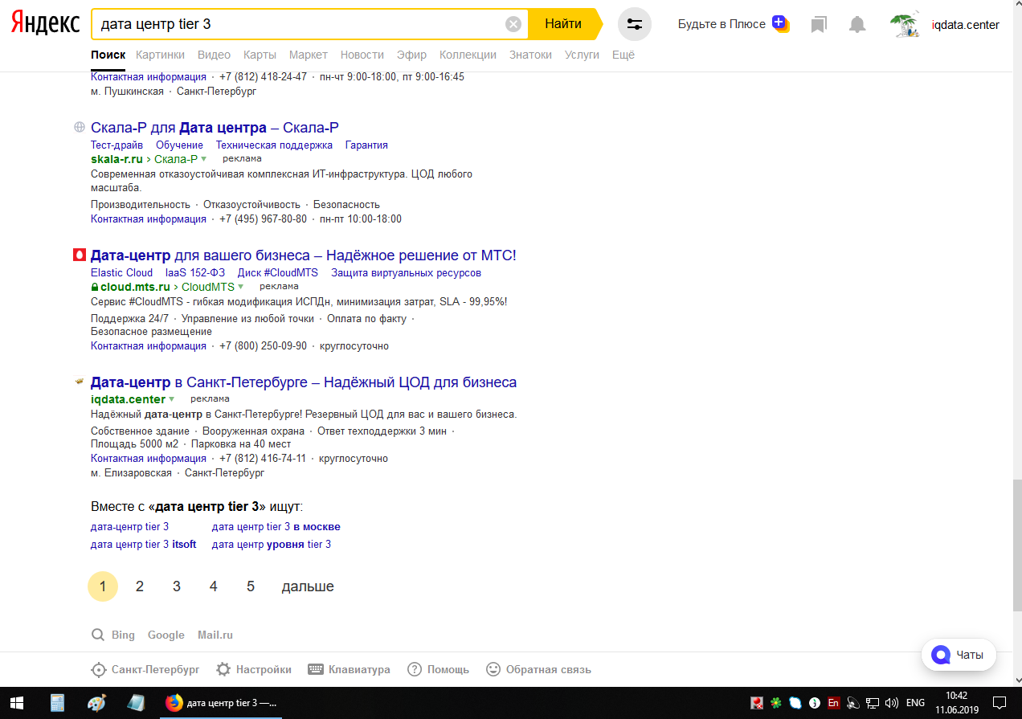The width and height of the screenshot is (1022, 719).
Task: Open the Защита виртуальных ресурсов sitelink
Action: point(406,272)
